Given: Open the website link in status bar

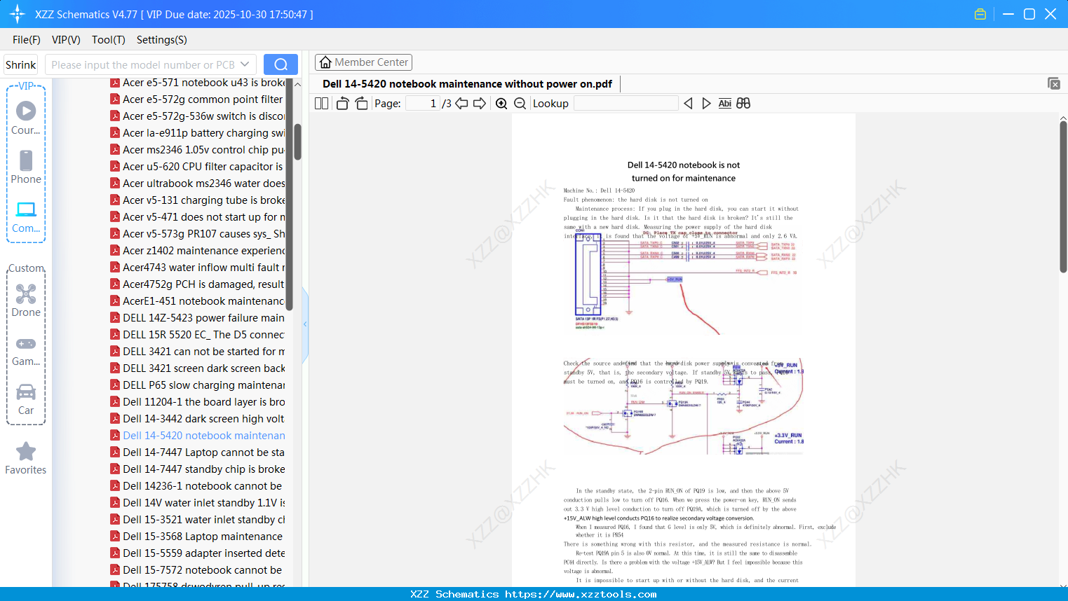Looking at the screenshot, I should pos(581,594).
